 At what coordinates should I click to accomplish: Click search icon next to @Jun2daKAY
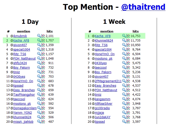pyautogui.click(x=124, y=117)
